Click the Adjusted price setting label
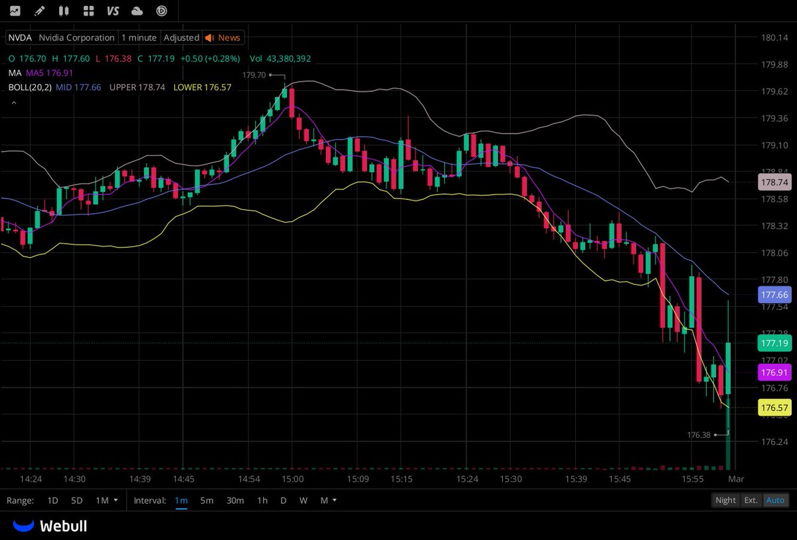The width and height of the screenshot is (797, 540). [181, 38]
